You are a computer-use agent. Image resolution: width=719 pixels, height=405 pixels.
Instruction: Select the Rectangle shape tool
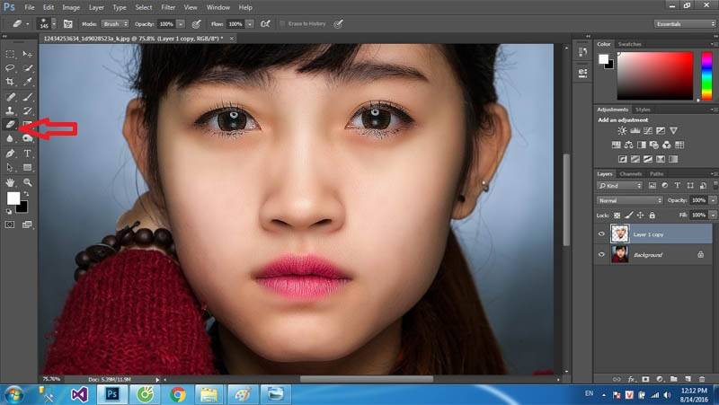coord(28,167)
